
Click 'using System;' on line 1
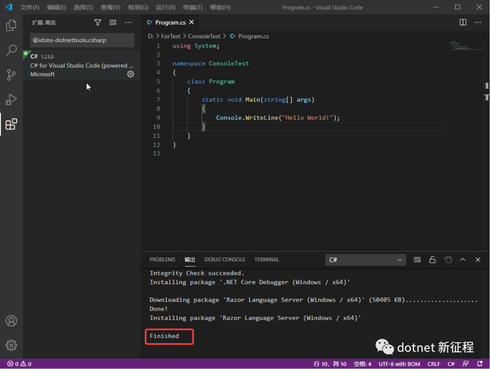pos(196,46)
